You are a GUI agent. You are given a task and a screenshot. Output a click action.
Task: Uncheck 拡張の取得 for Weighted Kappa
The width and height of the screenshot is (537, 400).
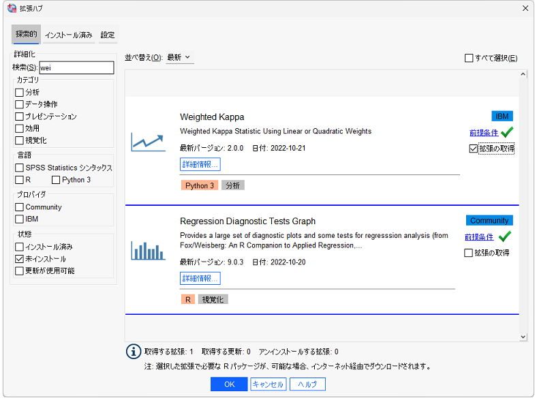tap(474, 149)
